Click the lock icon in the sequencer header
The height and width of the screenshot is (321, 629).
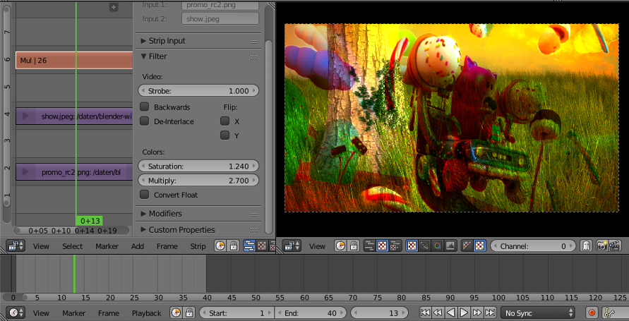233,246
